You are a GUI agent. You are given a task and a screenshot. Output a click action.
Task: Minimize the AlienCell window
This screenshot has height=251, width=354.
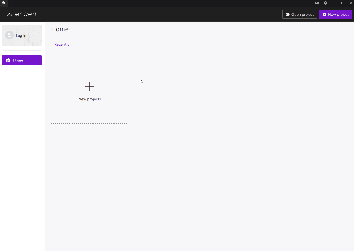(334, 3)
